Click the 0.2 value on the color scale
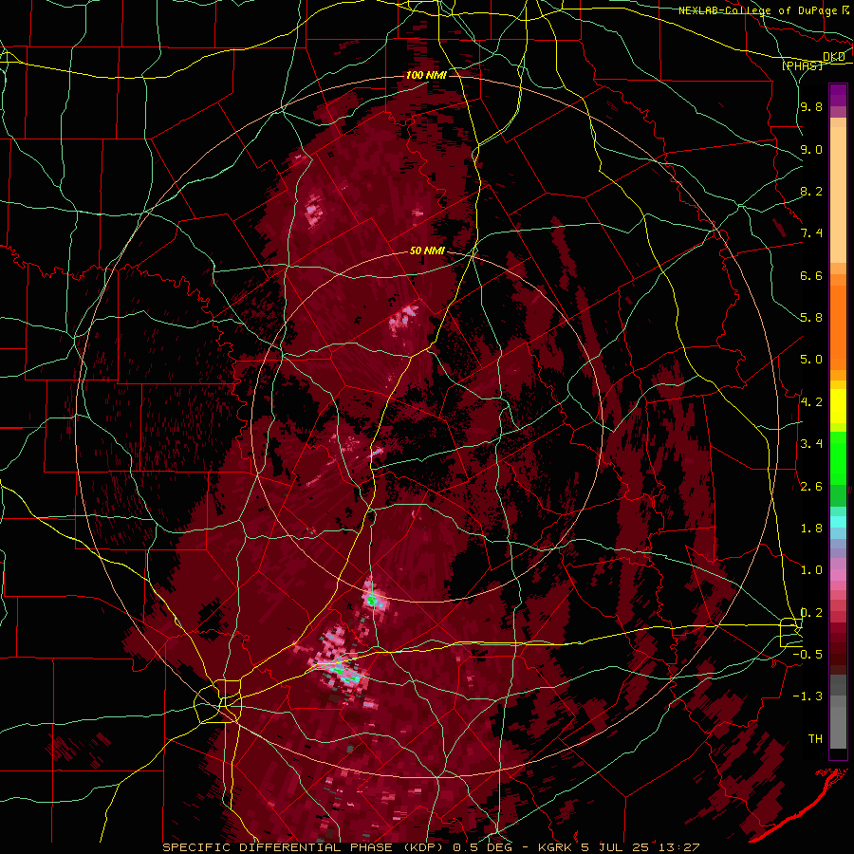Image resolution: width=854 pixels, height=854 pixels. pyautogui.click(x=811, y=613)
